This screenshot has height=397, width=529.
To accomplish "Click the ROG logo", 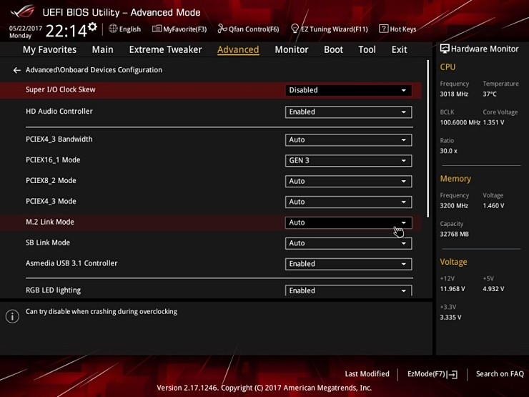I will 23,12.
